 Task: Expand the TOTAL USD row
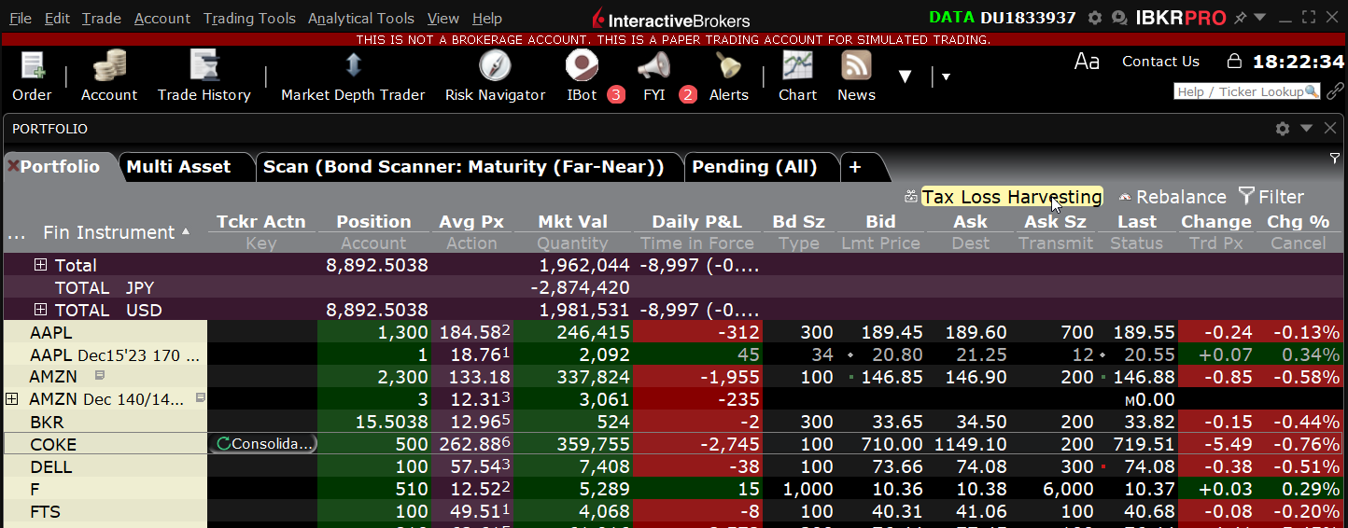tap(40, 310)
